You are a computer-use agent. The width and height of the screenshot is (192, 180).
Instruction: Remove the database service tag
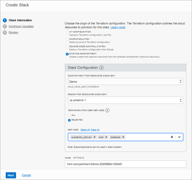[x=123, y=137]
